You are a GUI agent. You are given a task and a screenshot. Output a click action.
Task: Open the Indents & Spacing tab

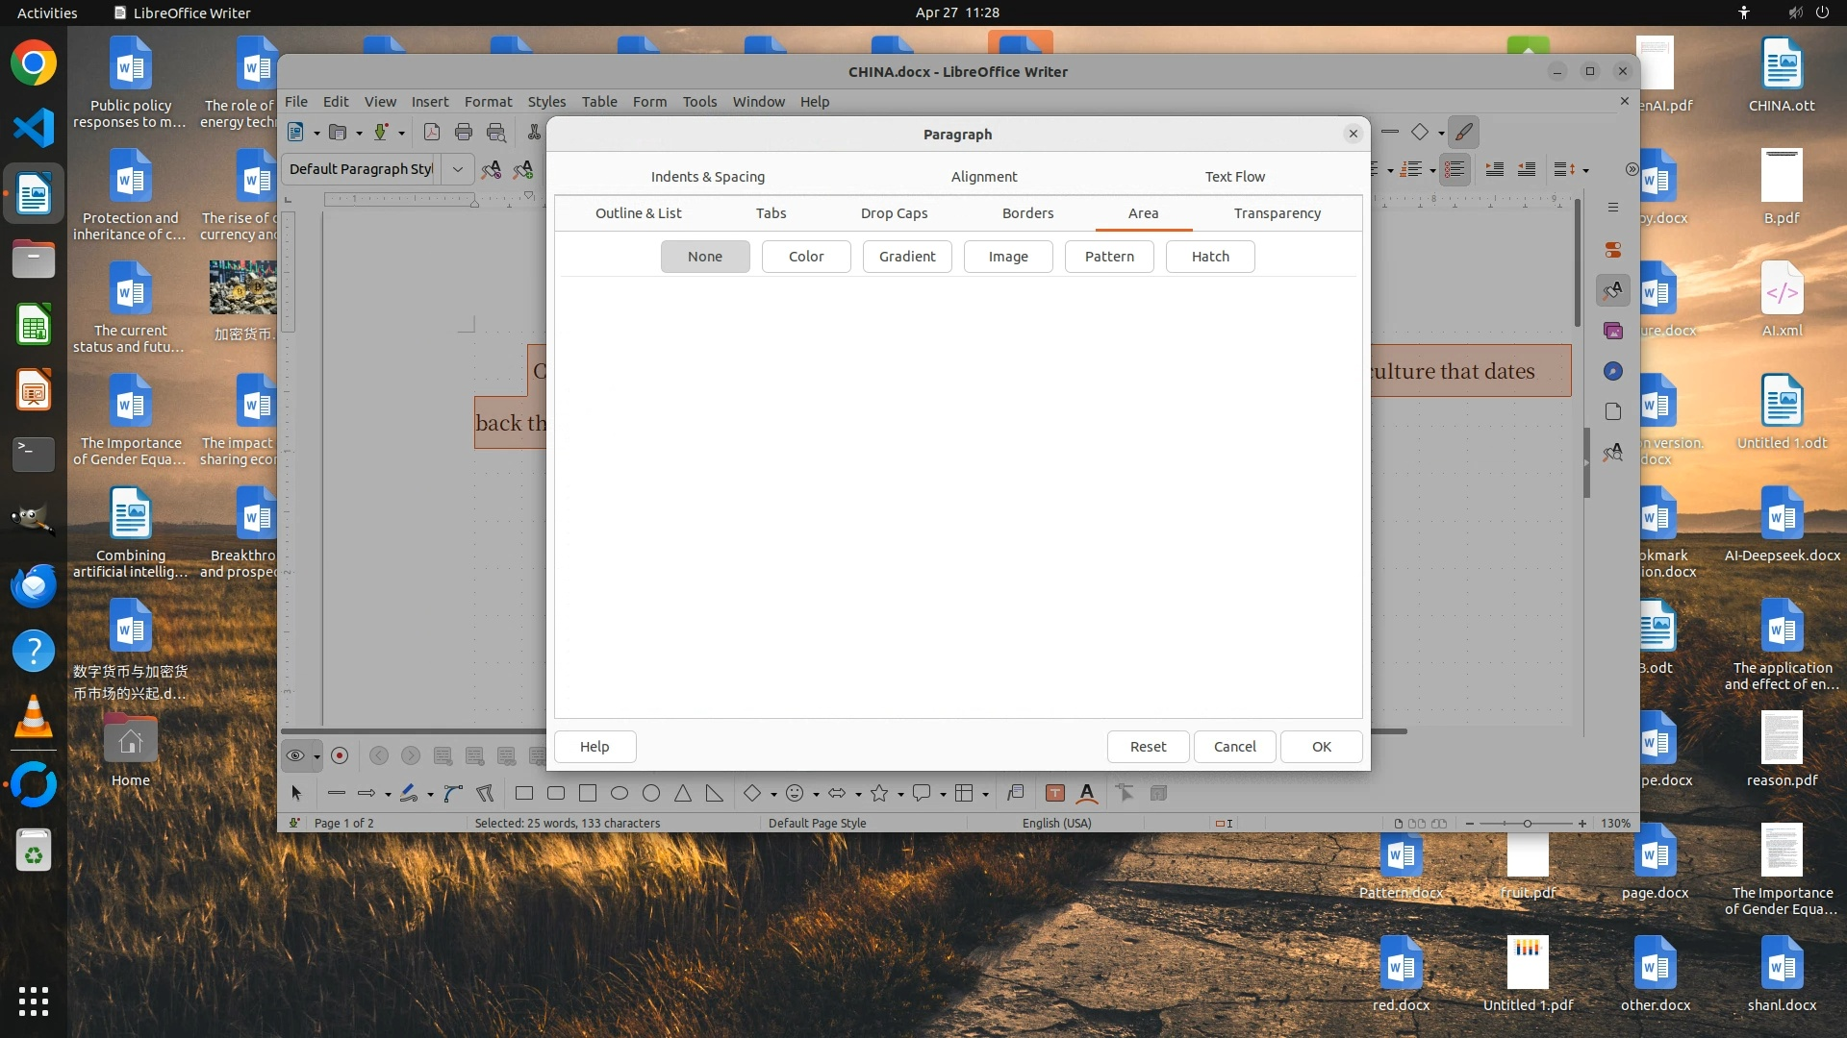[707, 177]
